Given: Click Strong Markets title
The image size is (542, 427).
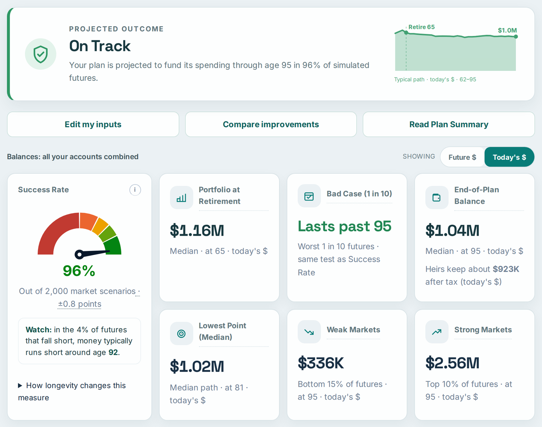Looking at the screenshot, I should pyautogui.click(x=483, y=330).
